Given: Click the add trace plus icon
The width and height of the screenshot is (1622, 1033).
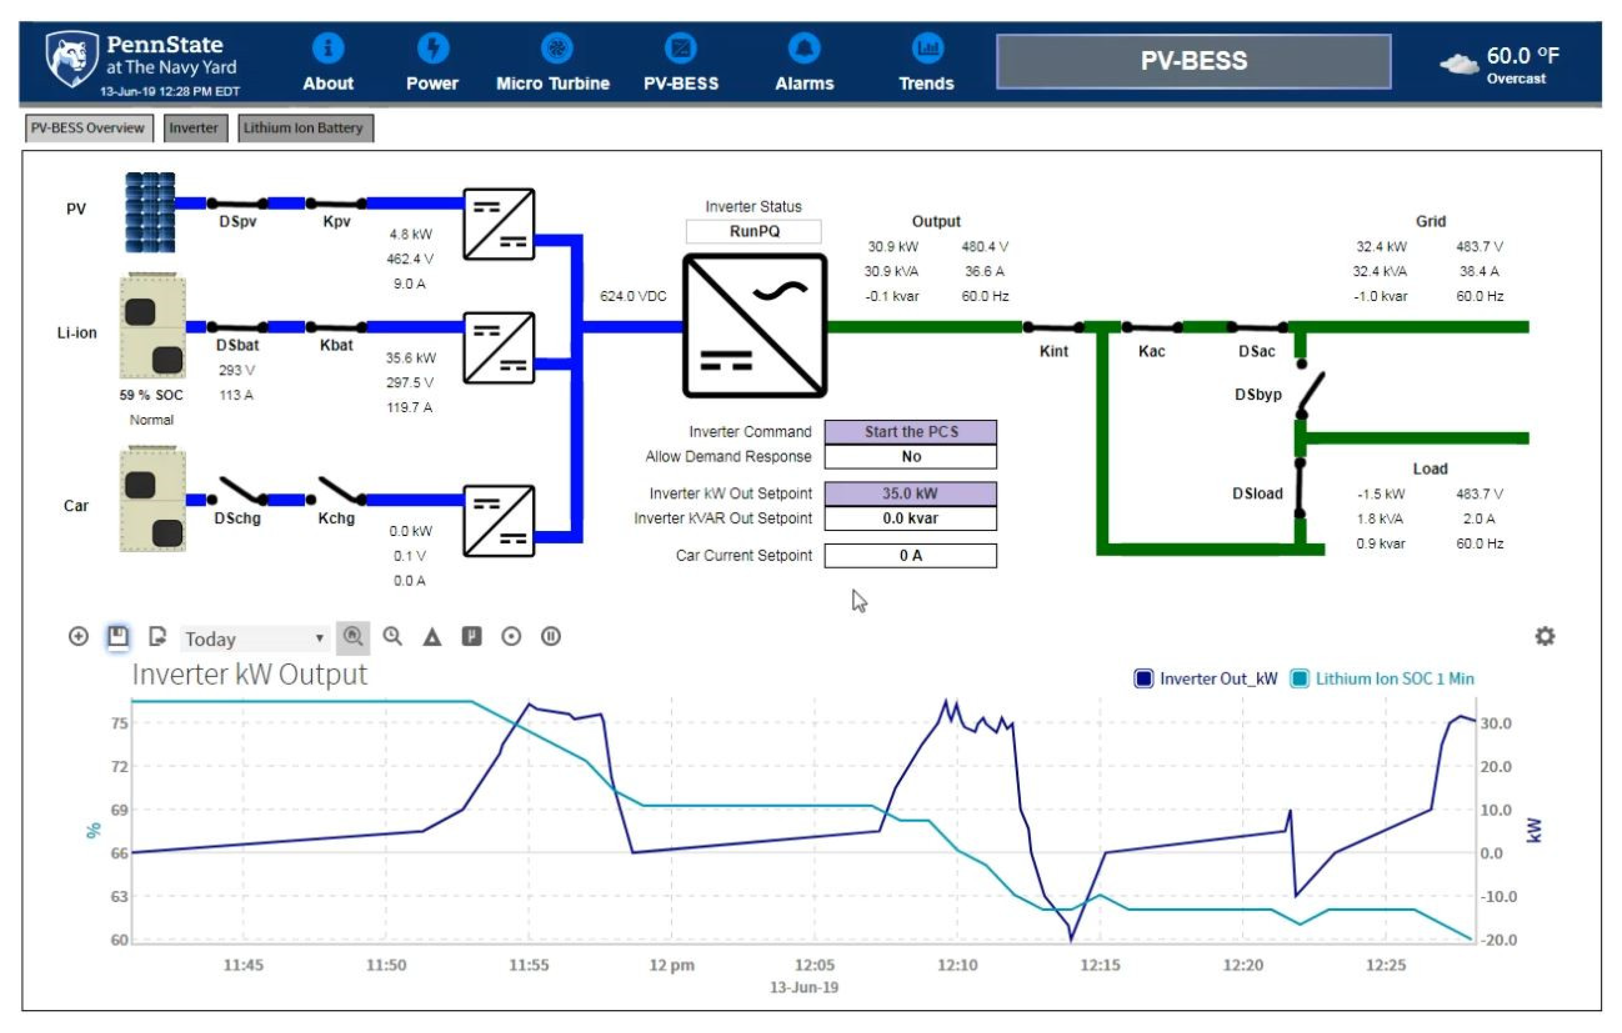Looking at the screenshot, I should click(x=78, y=636).
